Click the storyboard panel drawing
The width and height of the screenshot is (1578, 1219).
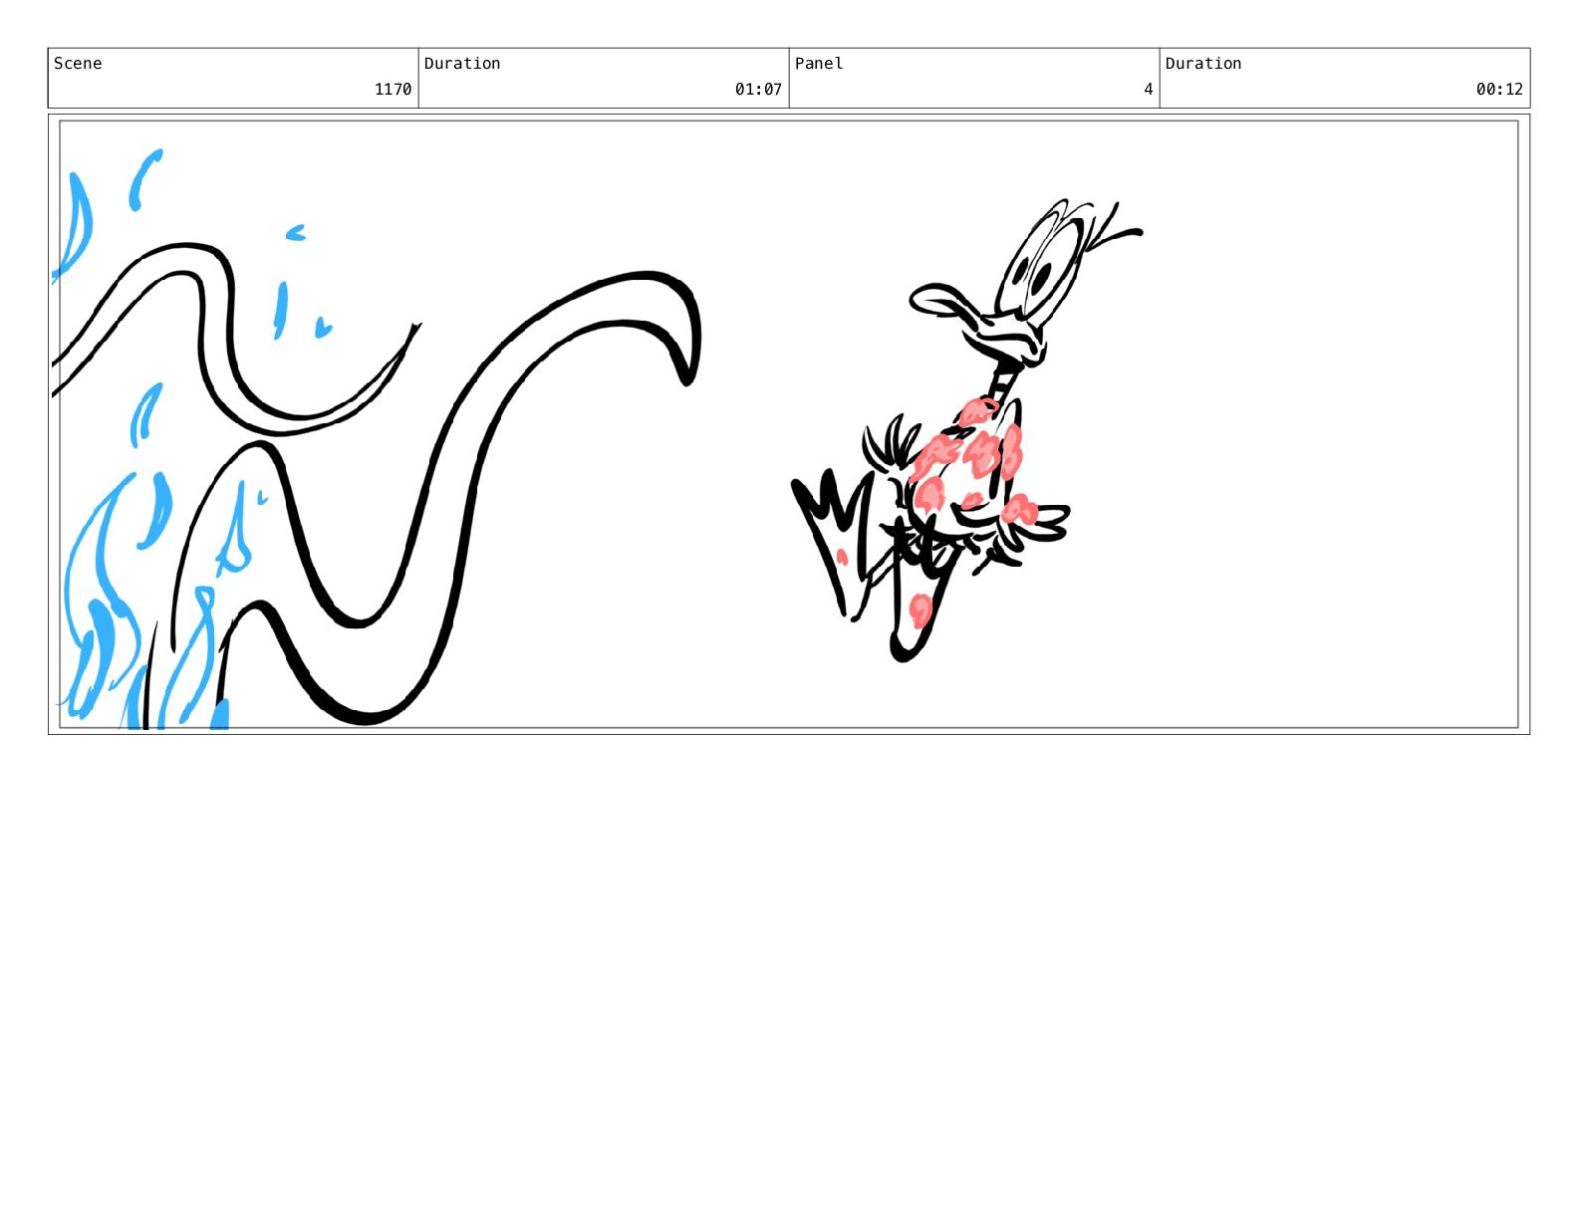click(x=789, y=424)
